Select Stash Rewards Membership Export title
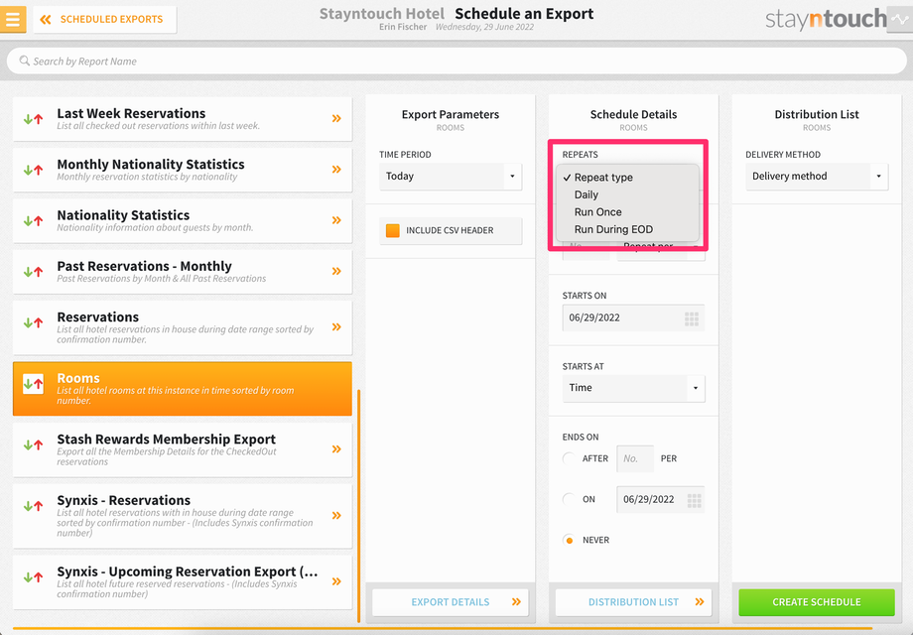The width and height of the screenshot is (913, 635). pyautogui.click(x=167, y=440)
